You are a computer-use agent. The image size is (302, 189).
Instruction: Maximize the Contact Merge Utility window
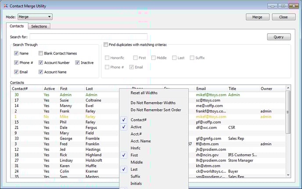(x=283, y=6)
